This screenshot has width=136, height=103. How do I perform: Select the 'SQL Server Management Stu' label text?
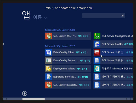click(118, 36)
